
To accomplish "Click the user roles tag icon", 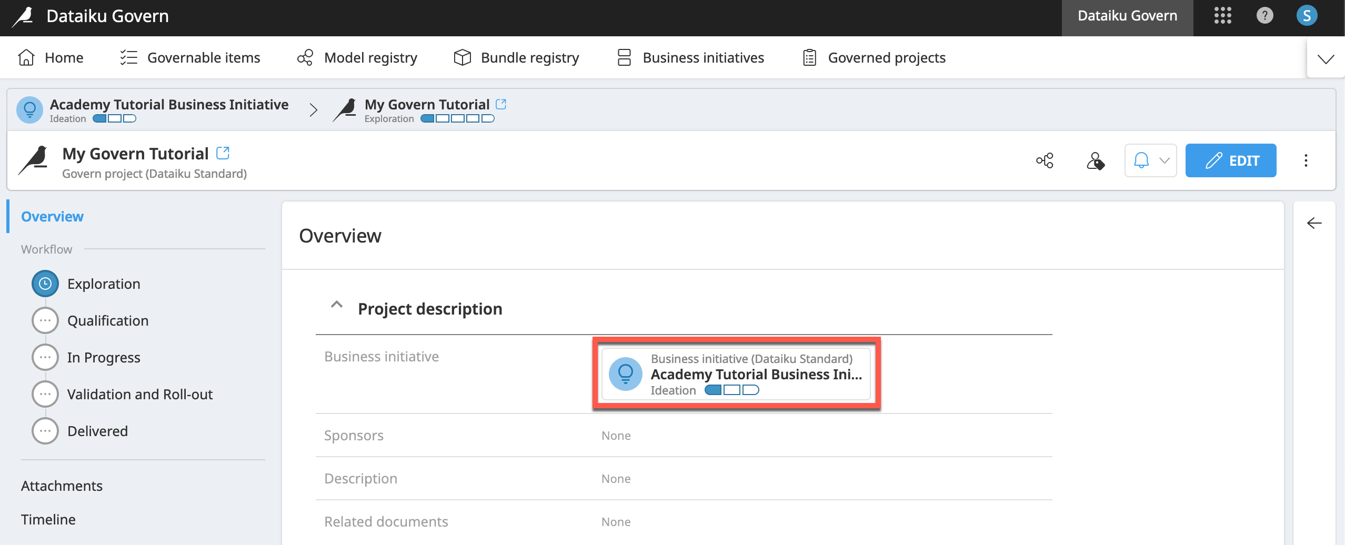I will coord(1096,160).
